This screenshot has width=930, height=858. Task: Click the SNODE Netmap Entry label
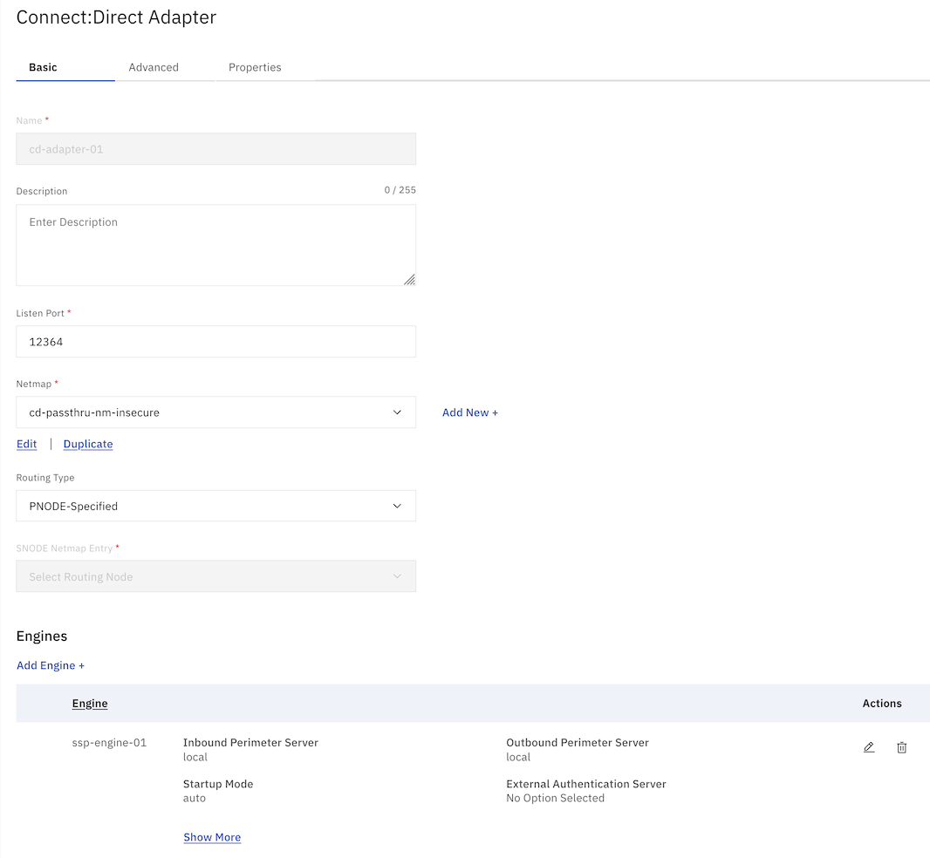pyautogui.click(x=64, y=548)
